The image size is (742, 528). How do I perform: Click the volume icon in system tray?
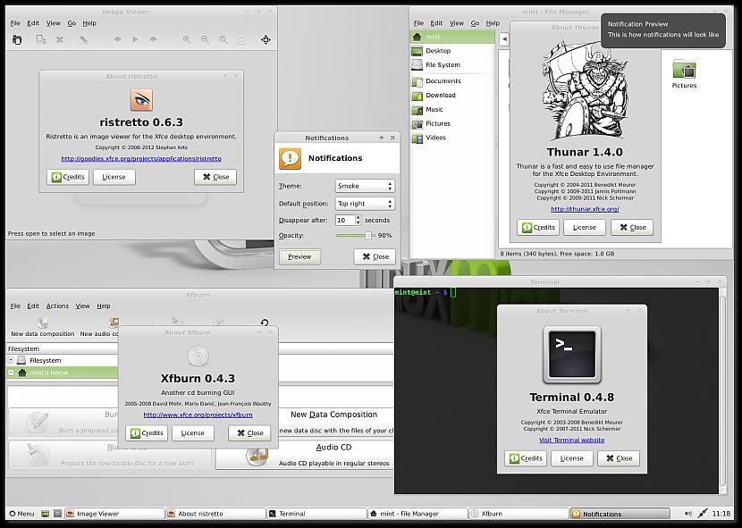688,514
